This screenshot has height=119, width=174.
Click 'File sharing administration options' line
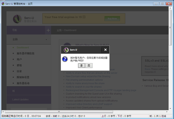[x=84, y=80]
